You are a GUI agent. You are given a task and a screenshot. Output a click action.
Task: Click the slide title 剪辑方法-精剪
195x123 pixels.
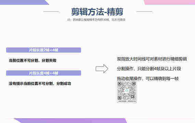[97, 12]
